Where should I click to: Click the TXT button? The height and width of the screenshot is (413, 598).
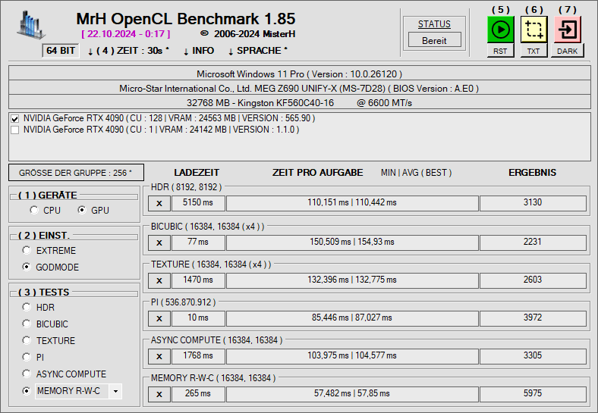(x=533, y=51)
